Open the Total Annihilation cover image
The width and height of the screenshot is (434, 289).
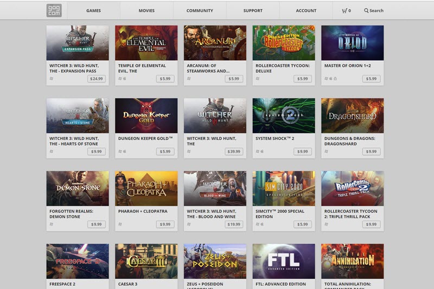click(x=352, y=261)
